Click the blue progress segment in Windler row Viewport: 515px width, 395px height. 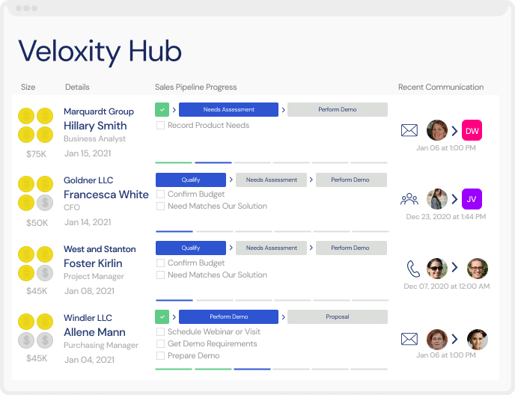point(252,369)
